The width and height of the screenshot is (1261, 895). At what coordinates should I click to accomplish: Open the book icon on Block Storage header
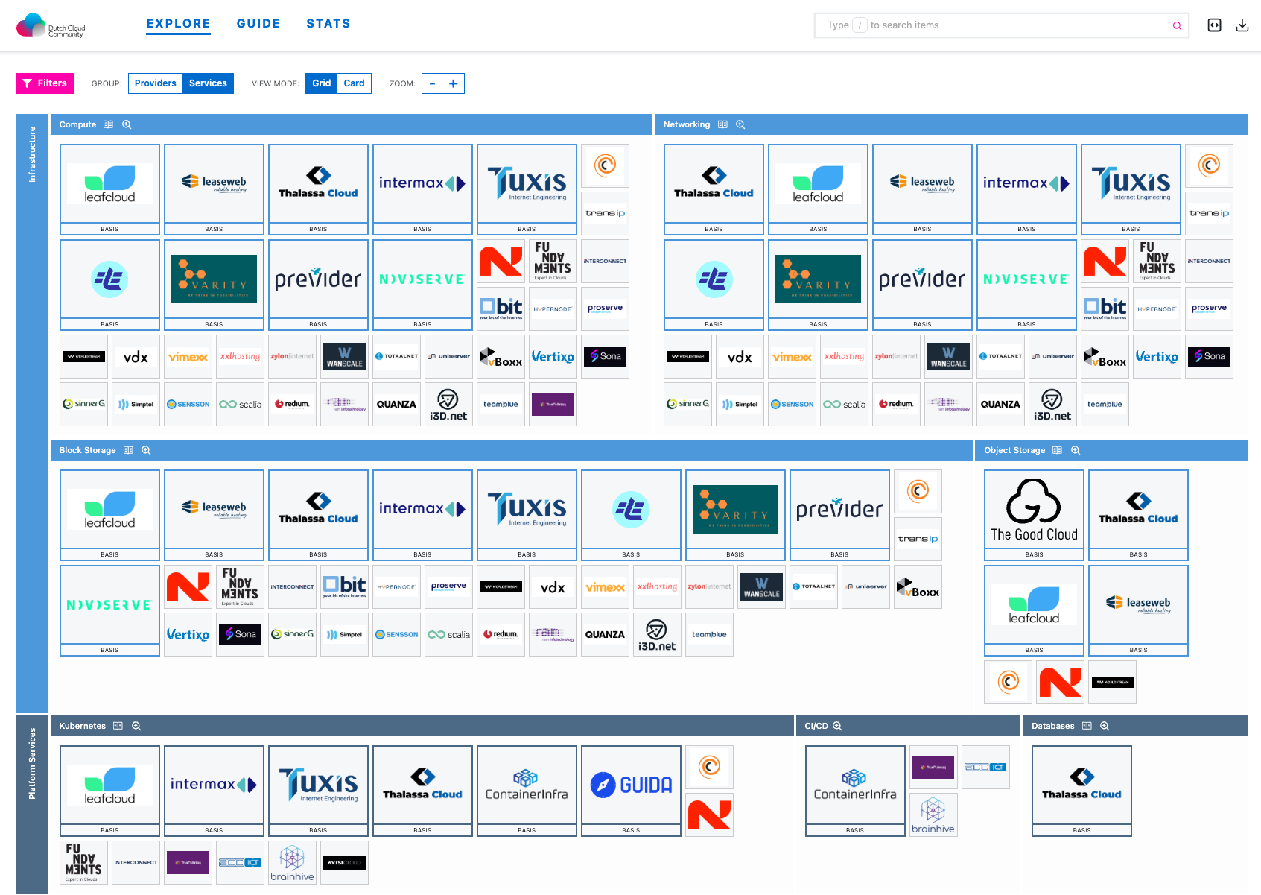tap(128, 450)
